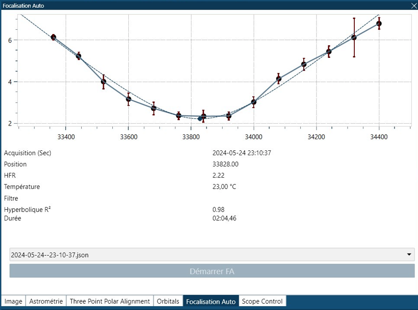Image resolution: width=418 pixels, height=310 pixels.
Task: Click the dropdown arrow of report selector
Action: point(409,255)
